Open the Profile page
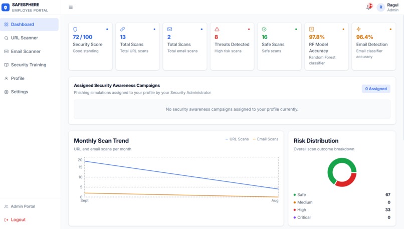This screenshot has height=229, width=404. coord(30,78)
